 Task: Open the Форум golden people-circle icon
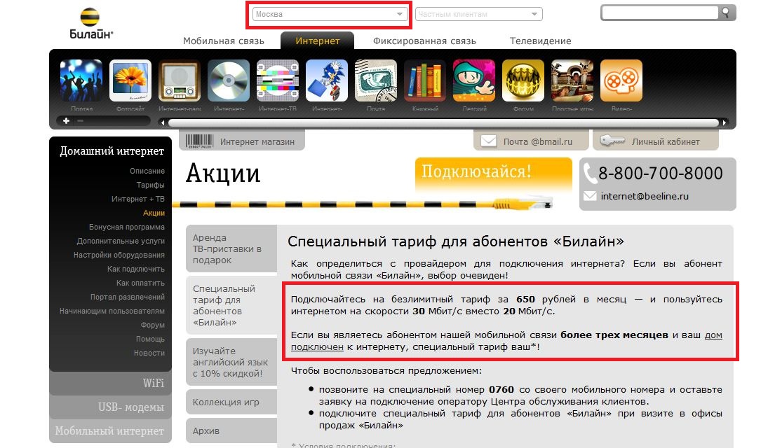pos(523,80)
